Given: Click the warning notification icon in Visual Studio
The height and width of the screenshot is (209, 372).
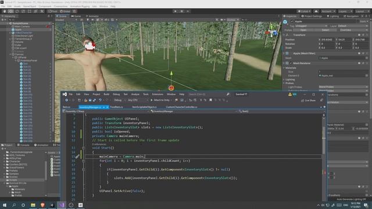Looking at the screenshot, I should [x=290, y=94].
